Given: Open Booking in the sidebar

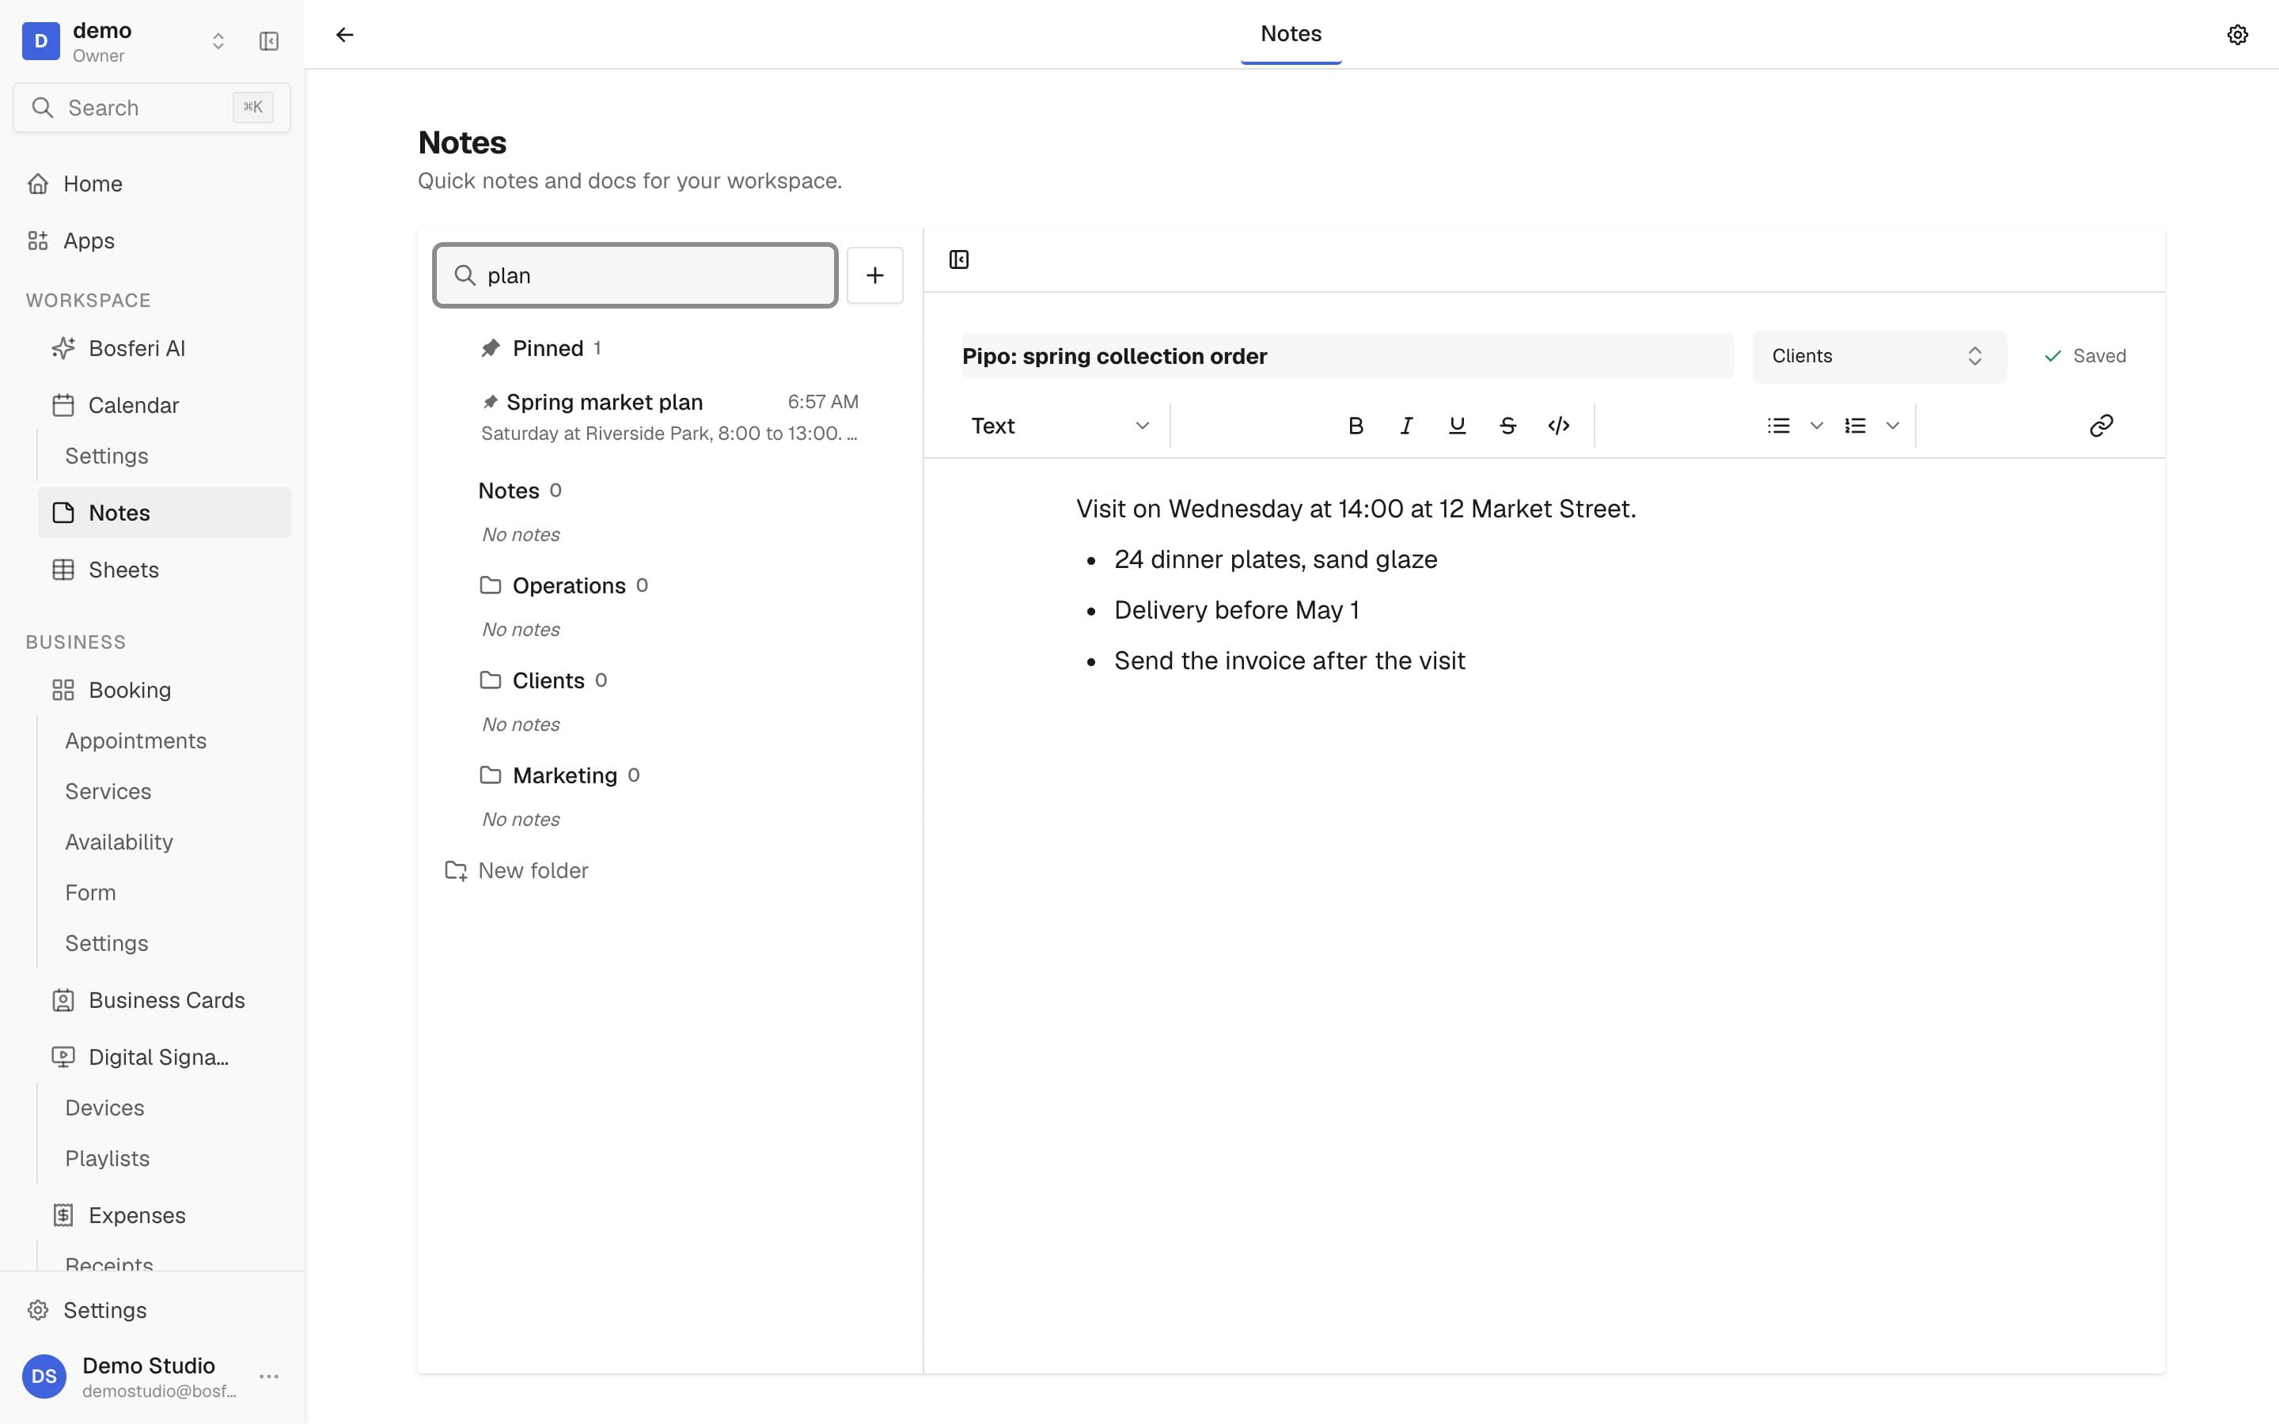Looking at the screenshot, I should (x=164, y=691).
